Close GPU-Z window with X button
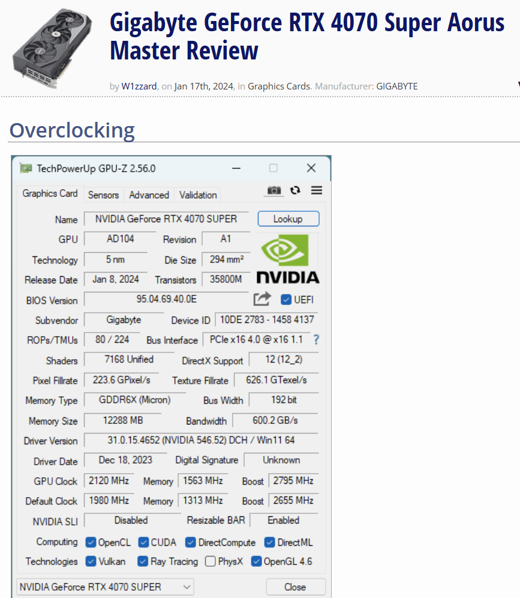520x598 pixels. click(311, 168)
